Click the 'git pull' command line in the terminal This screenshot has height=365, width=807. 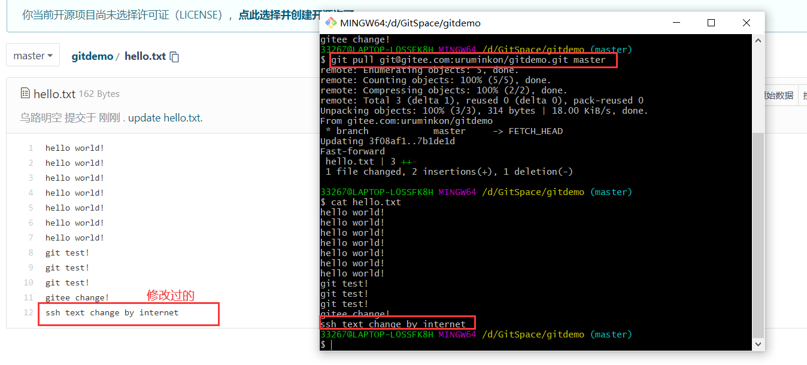468,60
